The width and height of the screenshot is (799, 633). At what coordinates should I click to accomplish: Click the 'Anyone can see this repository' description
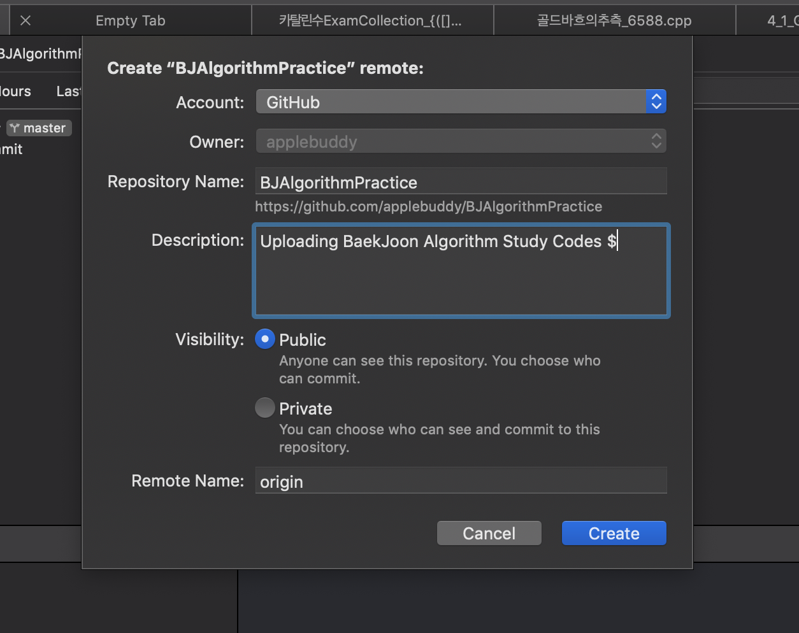coord(440,369)
